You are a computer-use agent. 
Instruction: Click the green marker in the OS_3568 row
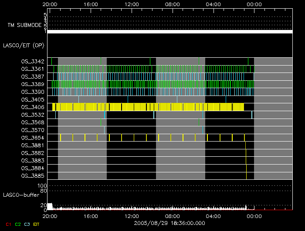(199, 122)
